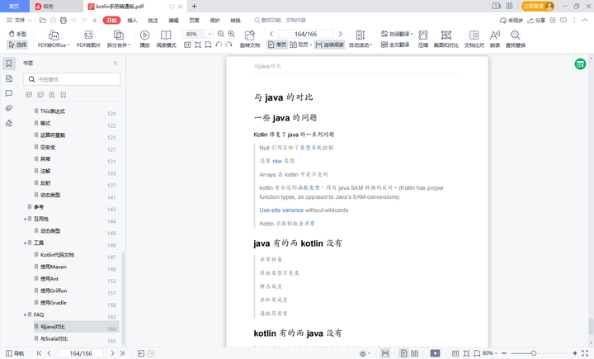Enter fullscreen with status bar icon
The width and height of the screenshot is (594, 359).
coord(585,353)
